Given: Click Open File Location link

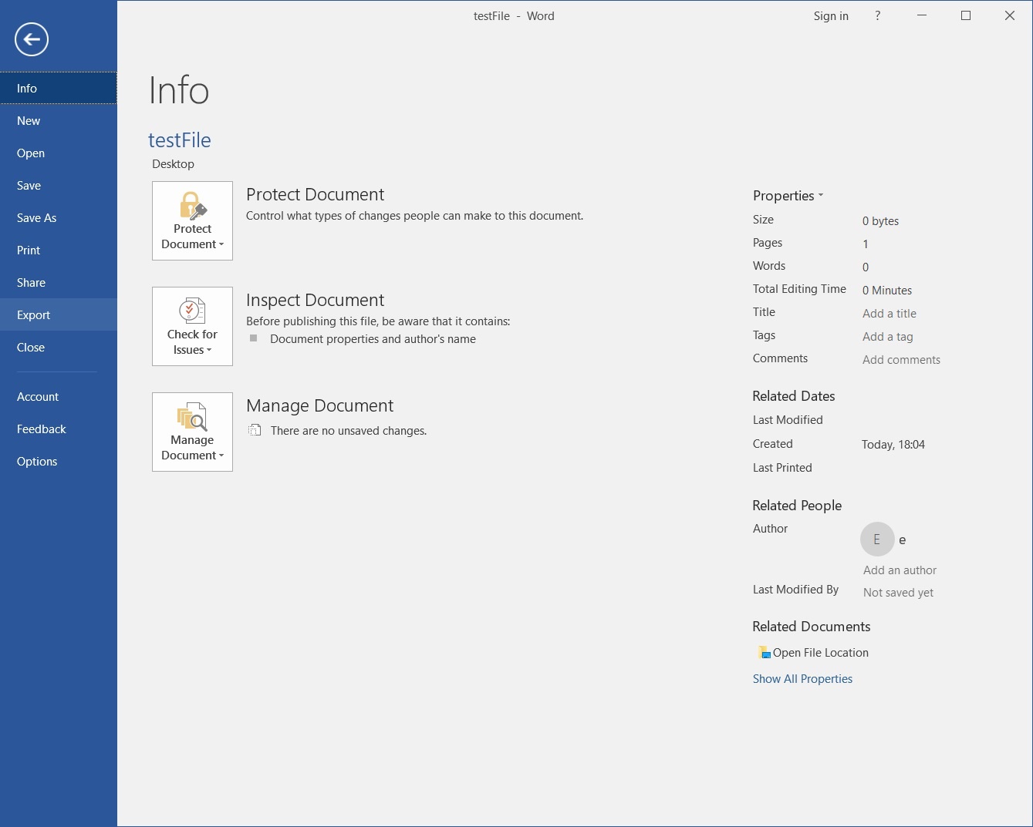Looking at the screenshot, I should (821, 653).
